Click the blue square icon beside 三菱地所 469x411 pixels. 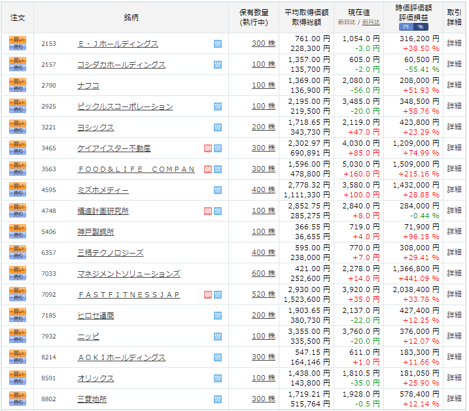218,399
